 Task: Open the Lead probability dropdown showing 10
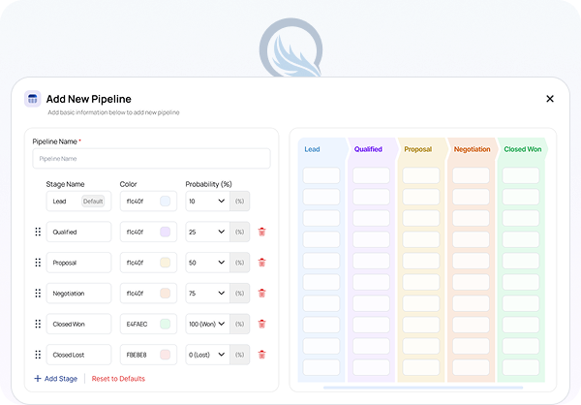pos(206,202)
